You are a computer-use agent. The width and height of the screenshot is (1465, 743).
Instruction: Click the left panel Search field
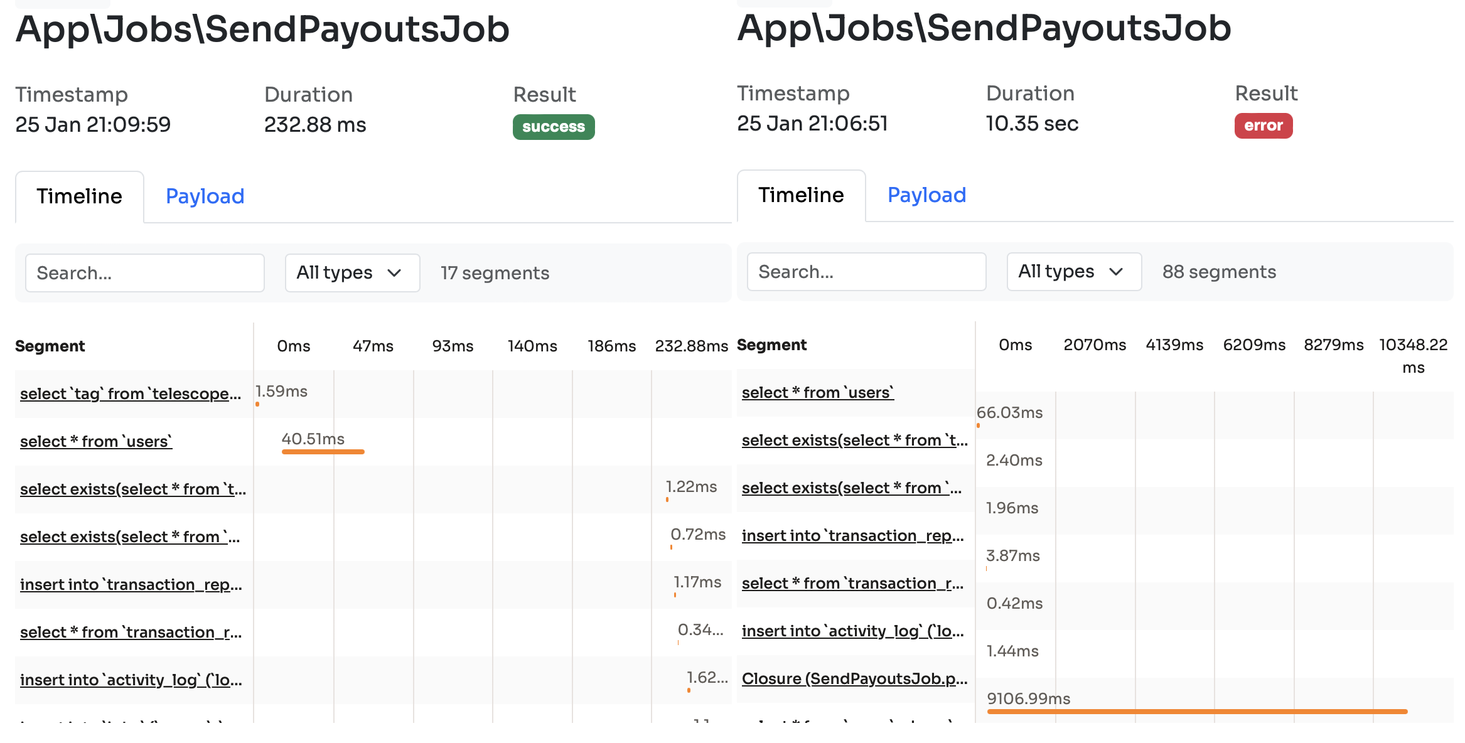[x=144, y=273]
